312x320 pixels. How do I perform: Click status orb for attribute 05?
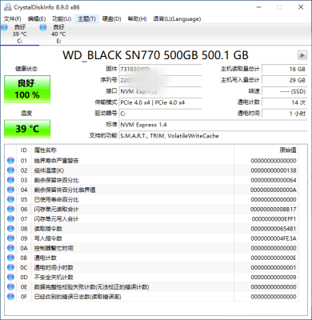pyautogui.click(x=10, y=199)
